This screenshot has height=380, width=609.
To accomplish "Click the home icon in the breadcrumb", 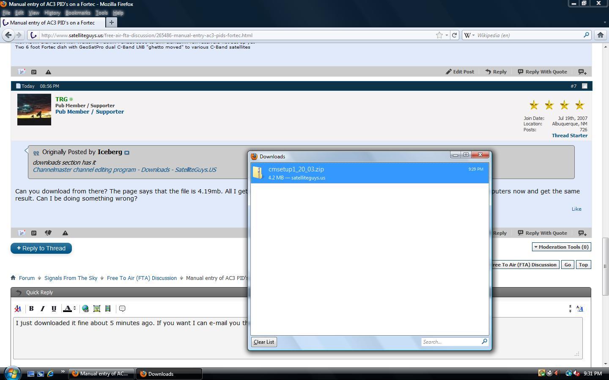I will 13,278.
